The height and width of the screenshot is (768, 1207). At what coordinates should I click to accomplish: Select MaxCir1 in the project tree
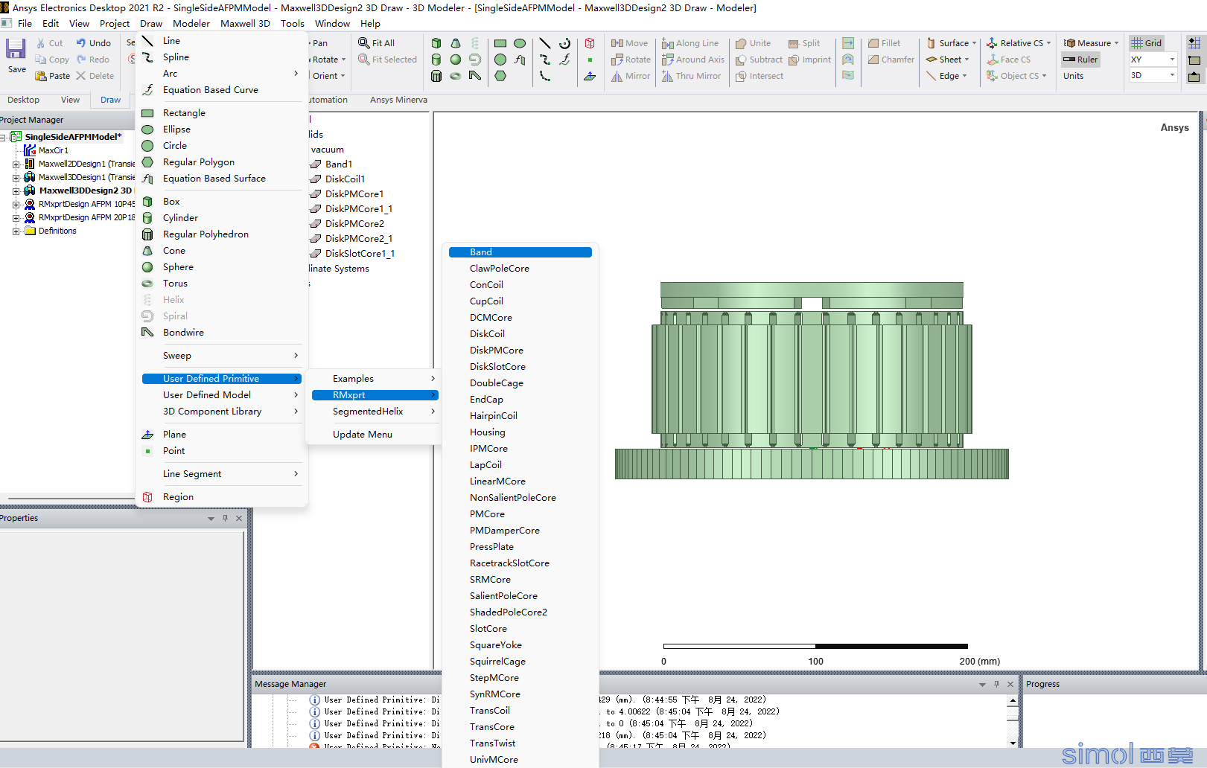(53, 150)
